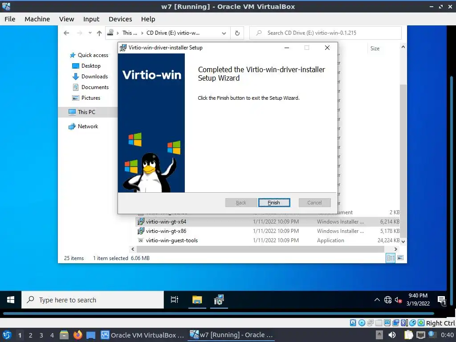Open the host application launcher menu
The width and height of the screenshot is (456, 342).
coord(7,335)
